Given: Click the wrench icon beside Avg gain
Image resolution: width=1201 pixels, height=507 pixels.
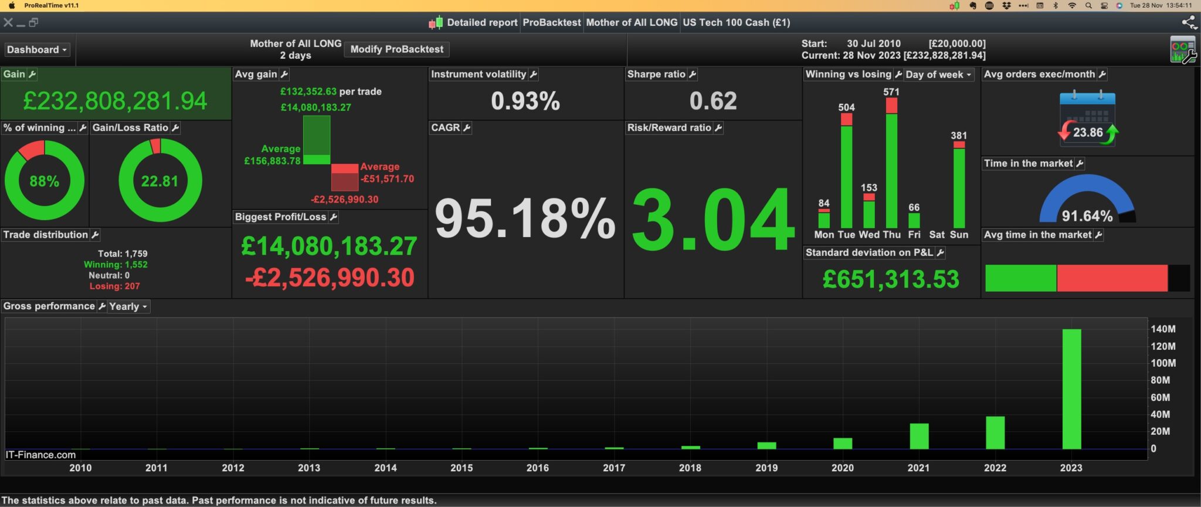Looking at the screenshot, I should [284, 75].
